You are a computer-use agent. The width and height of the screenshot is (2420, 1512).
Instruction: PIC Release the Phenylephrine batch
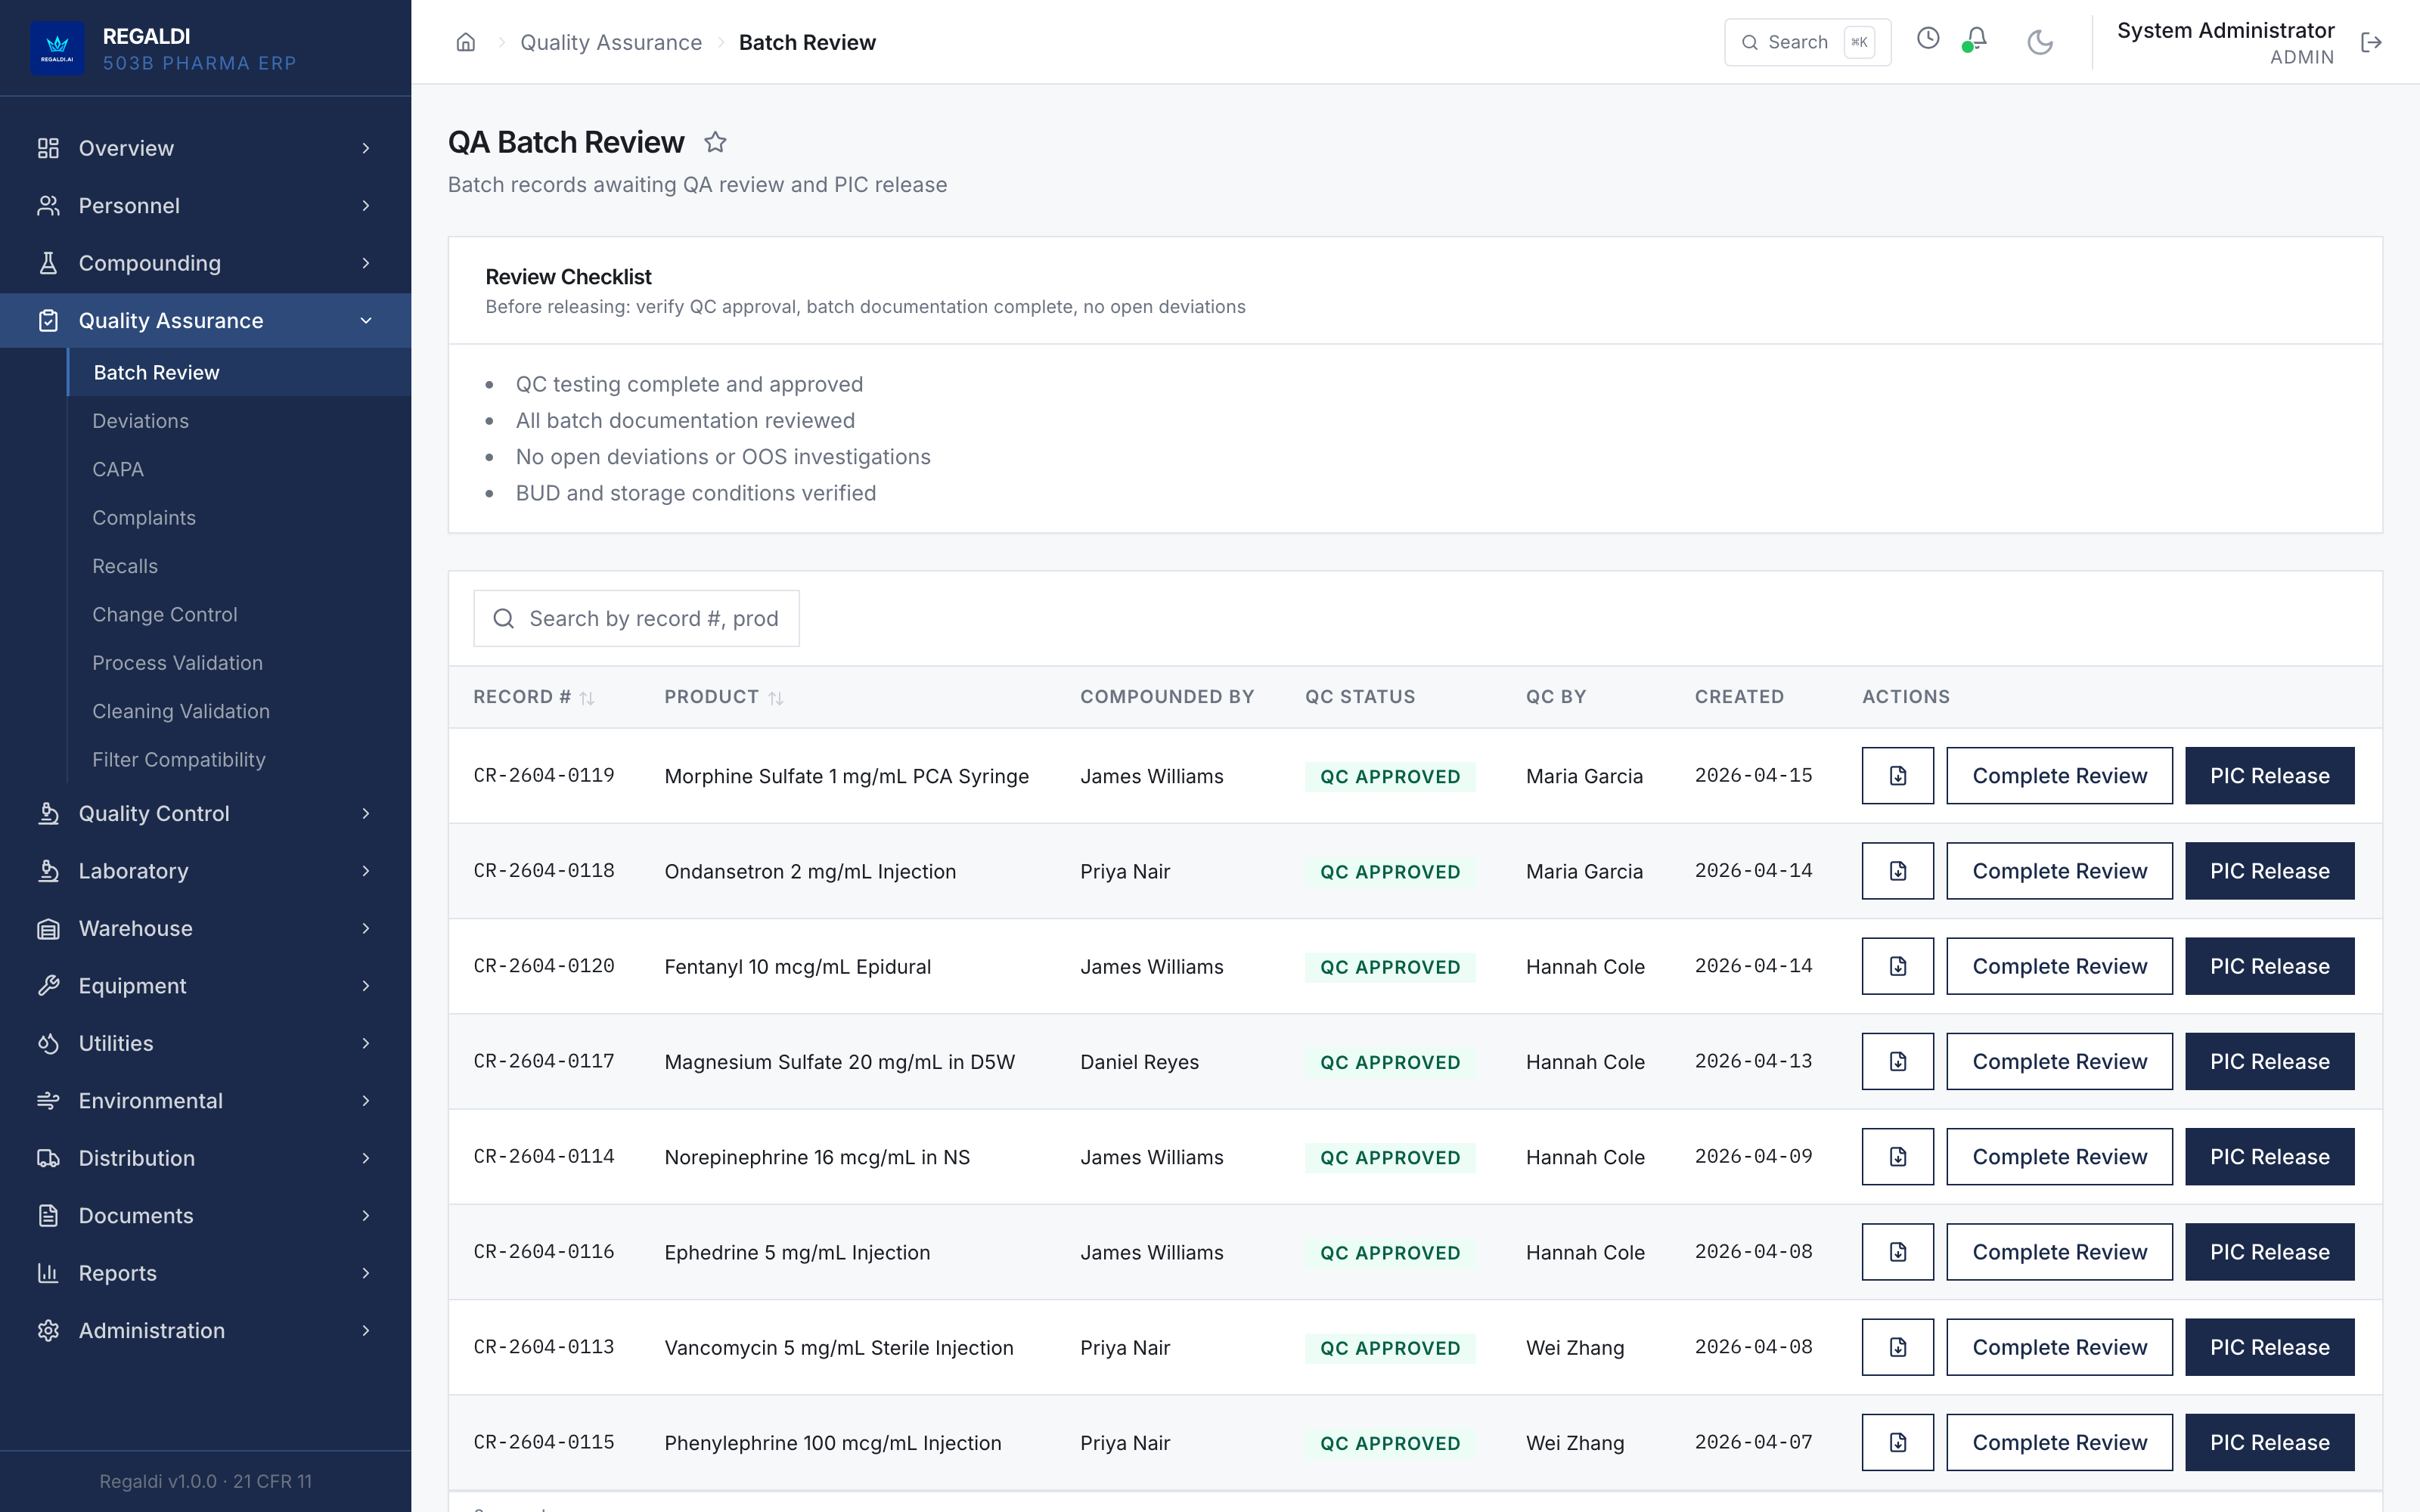[2269, 1442]
